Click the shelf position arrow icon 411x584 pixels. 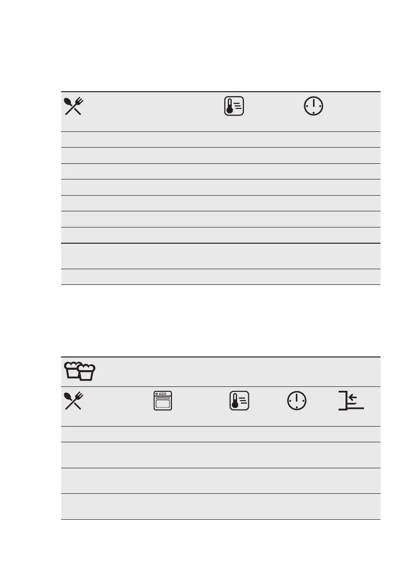tap(351, 401)
